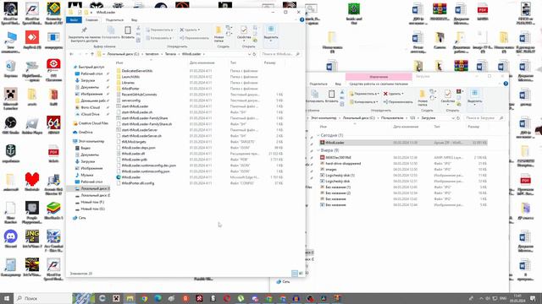The image size is (542, 304).
Task: Click Пользователи in Загрузки address bar
Action: 392,118
